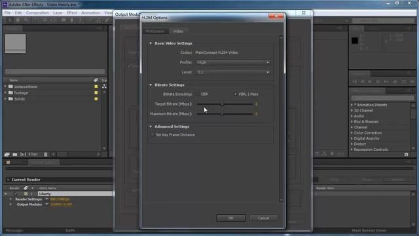The image size is (419, 236).
Task: Select the Pen tool in the toolbar
Action: click(71, 20)
